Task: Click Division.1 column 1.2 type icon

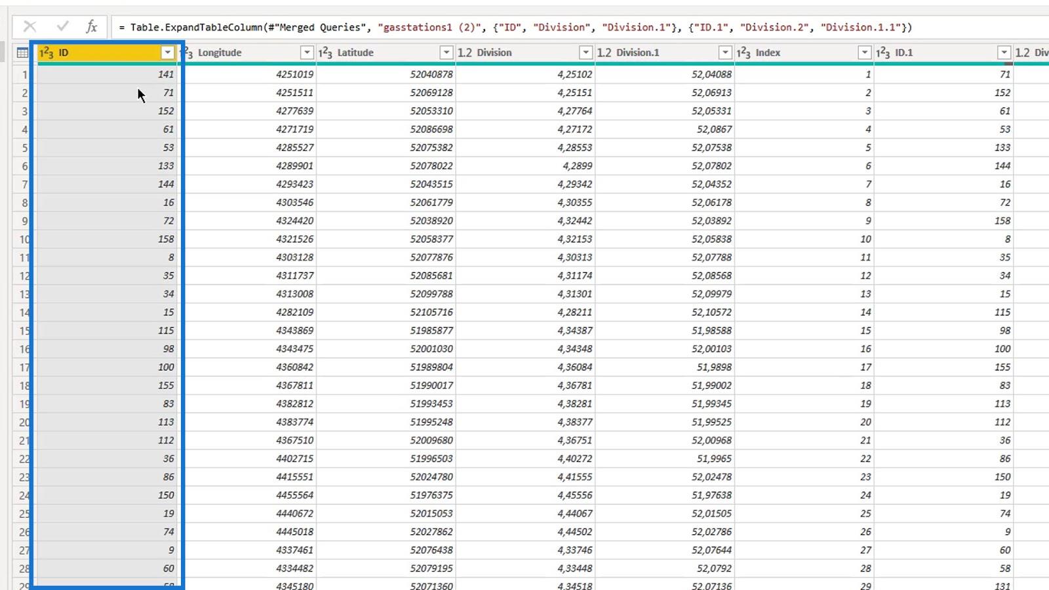Action: (x=604, y=52)
